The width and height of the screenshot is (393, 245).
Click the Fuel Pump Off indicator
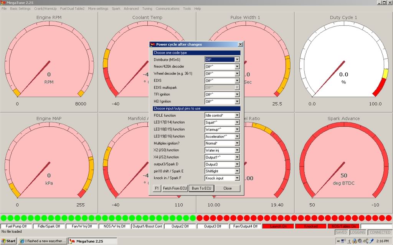pos(16,226)
